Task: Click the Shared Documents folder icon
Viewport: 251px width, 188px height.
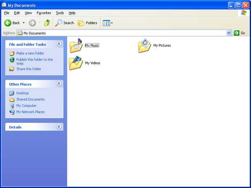Action: click(x=12, y=99)
